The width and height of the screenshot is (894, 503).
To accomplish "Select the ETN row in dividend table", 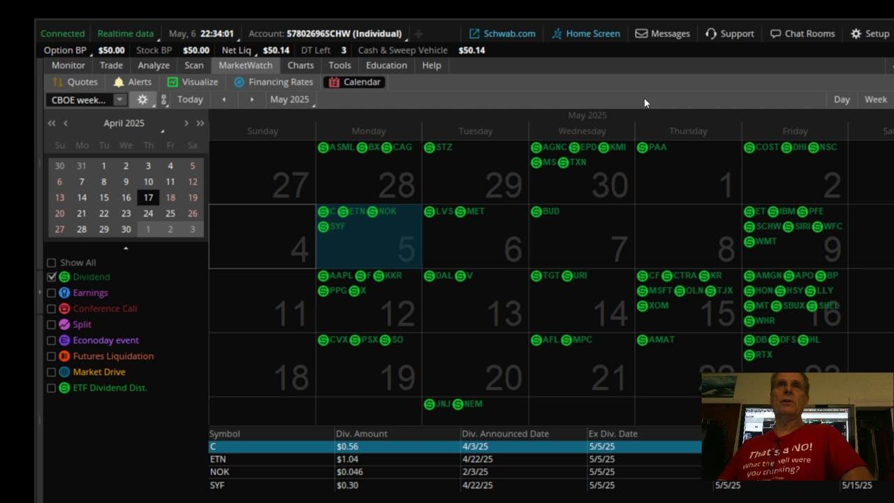I will [x=455, y=460].
